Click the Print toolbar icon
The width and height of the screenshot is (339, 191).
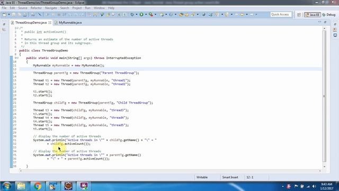pyautogui.click(x=25, y=14)
